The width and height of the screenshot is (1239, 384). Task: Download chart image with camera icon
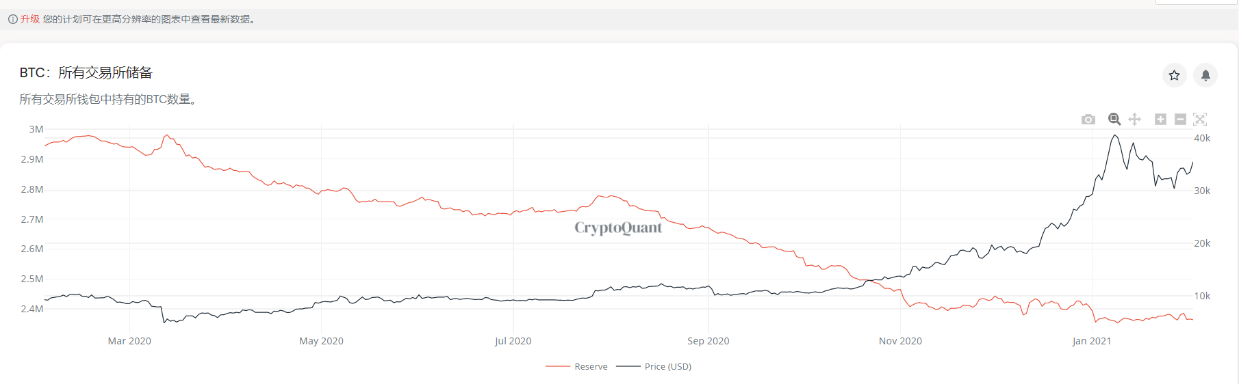tap(1088, 120)
